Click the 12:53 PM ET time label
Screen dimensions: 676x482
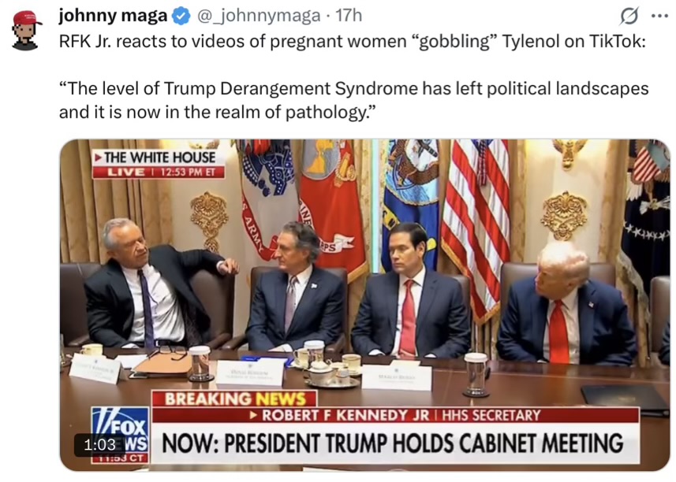click(187, 172)
